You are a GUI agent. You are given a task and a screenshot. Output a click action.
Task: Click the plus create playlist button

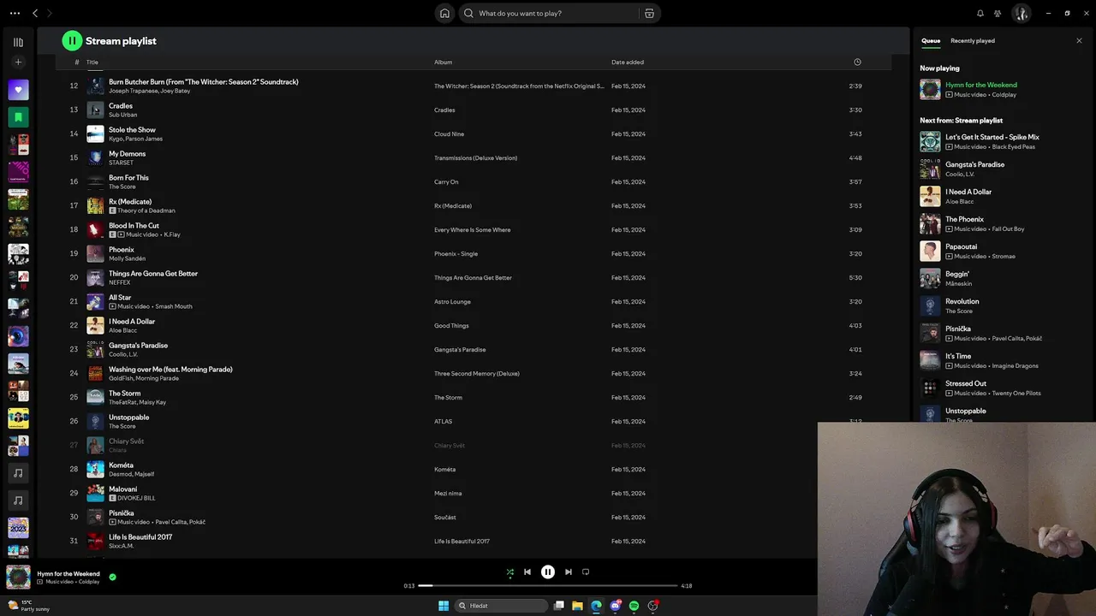(x=18, y=62)
